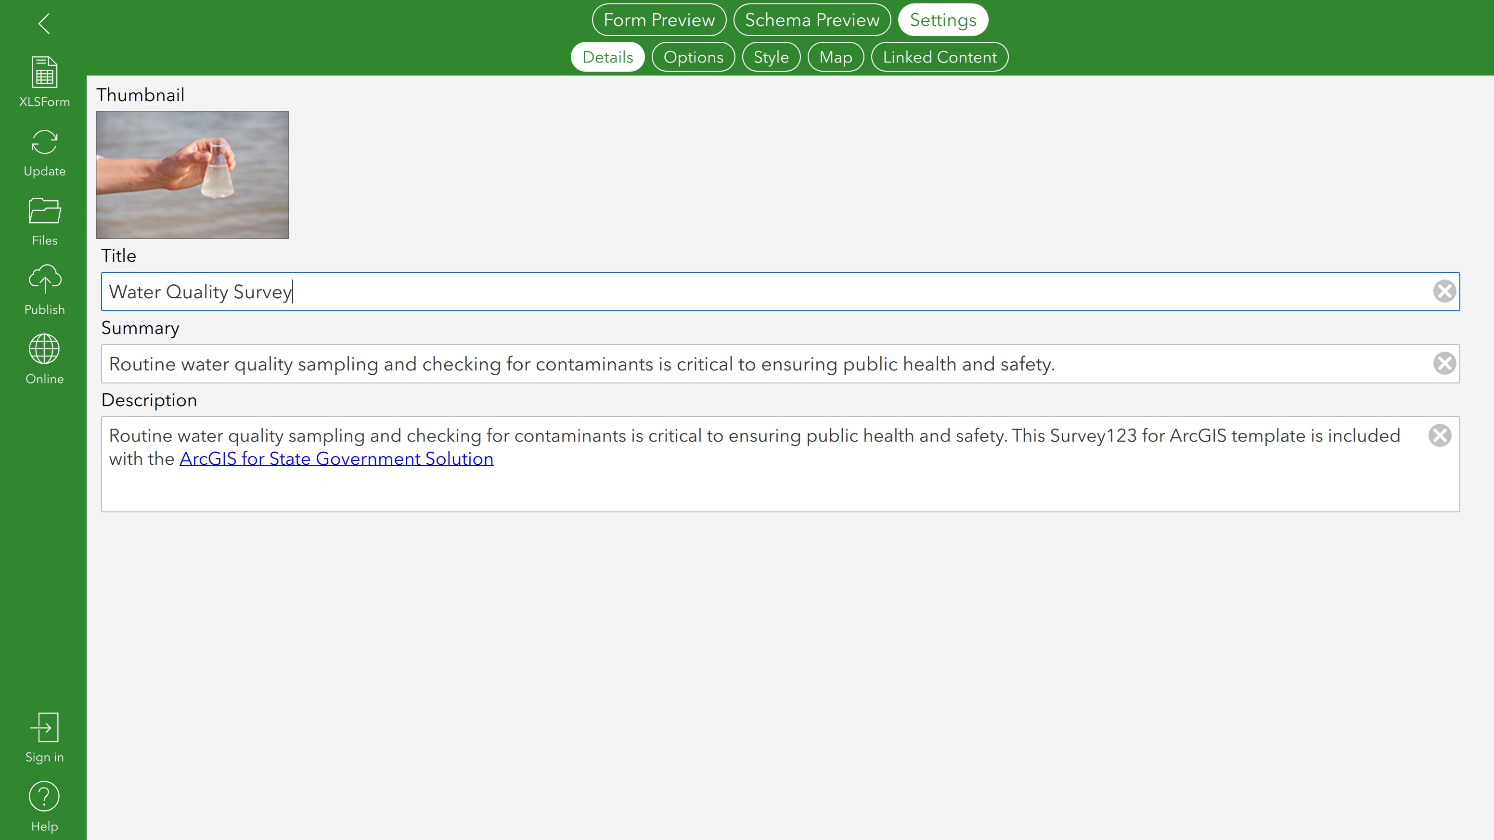Clear the Title field text
Image resolution: width=1494 pixels, height=840 pixels.
(1444, 291)
